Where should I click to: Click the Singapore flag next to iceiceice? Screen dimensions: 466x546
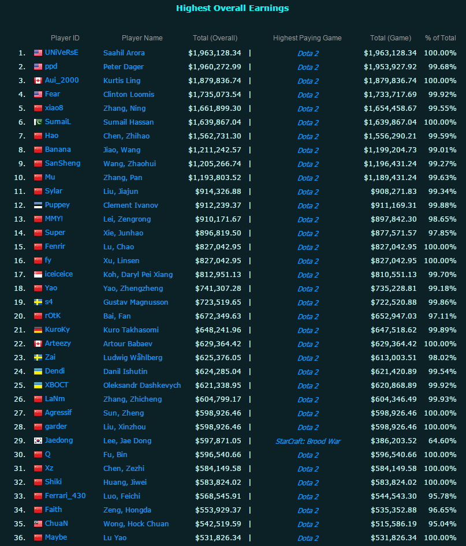[x=38, y=275]
